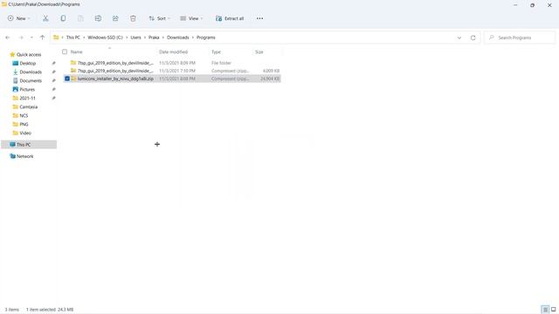Open the New dropdown menu
The width and height of the screenshot is (559, 314).
tap(19, 18)
